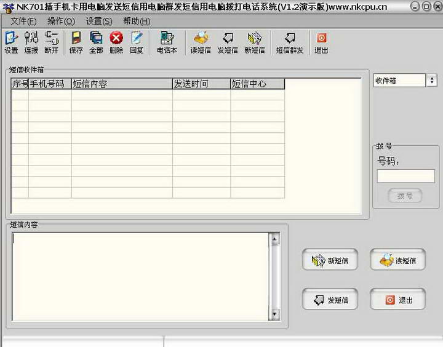Click the 短信内容 column header
Viewport: 443px width, 347px height.
122,84
